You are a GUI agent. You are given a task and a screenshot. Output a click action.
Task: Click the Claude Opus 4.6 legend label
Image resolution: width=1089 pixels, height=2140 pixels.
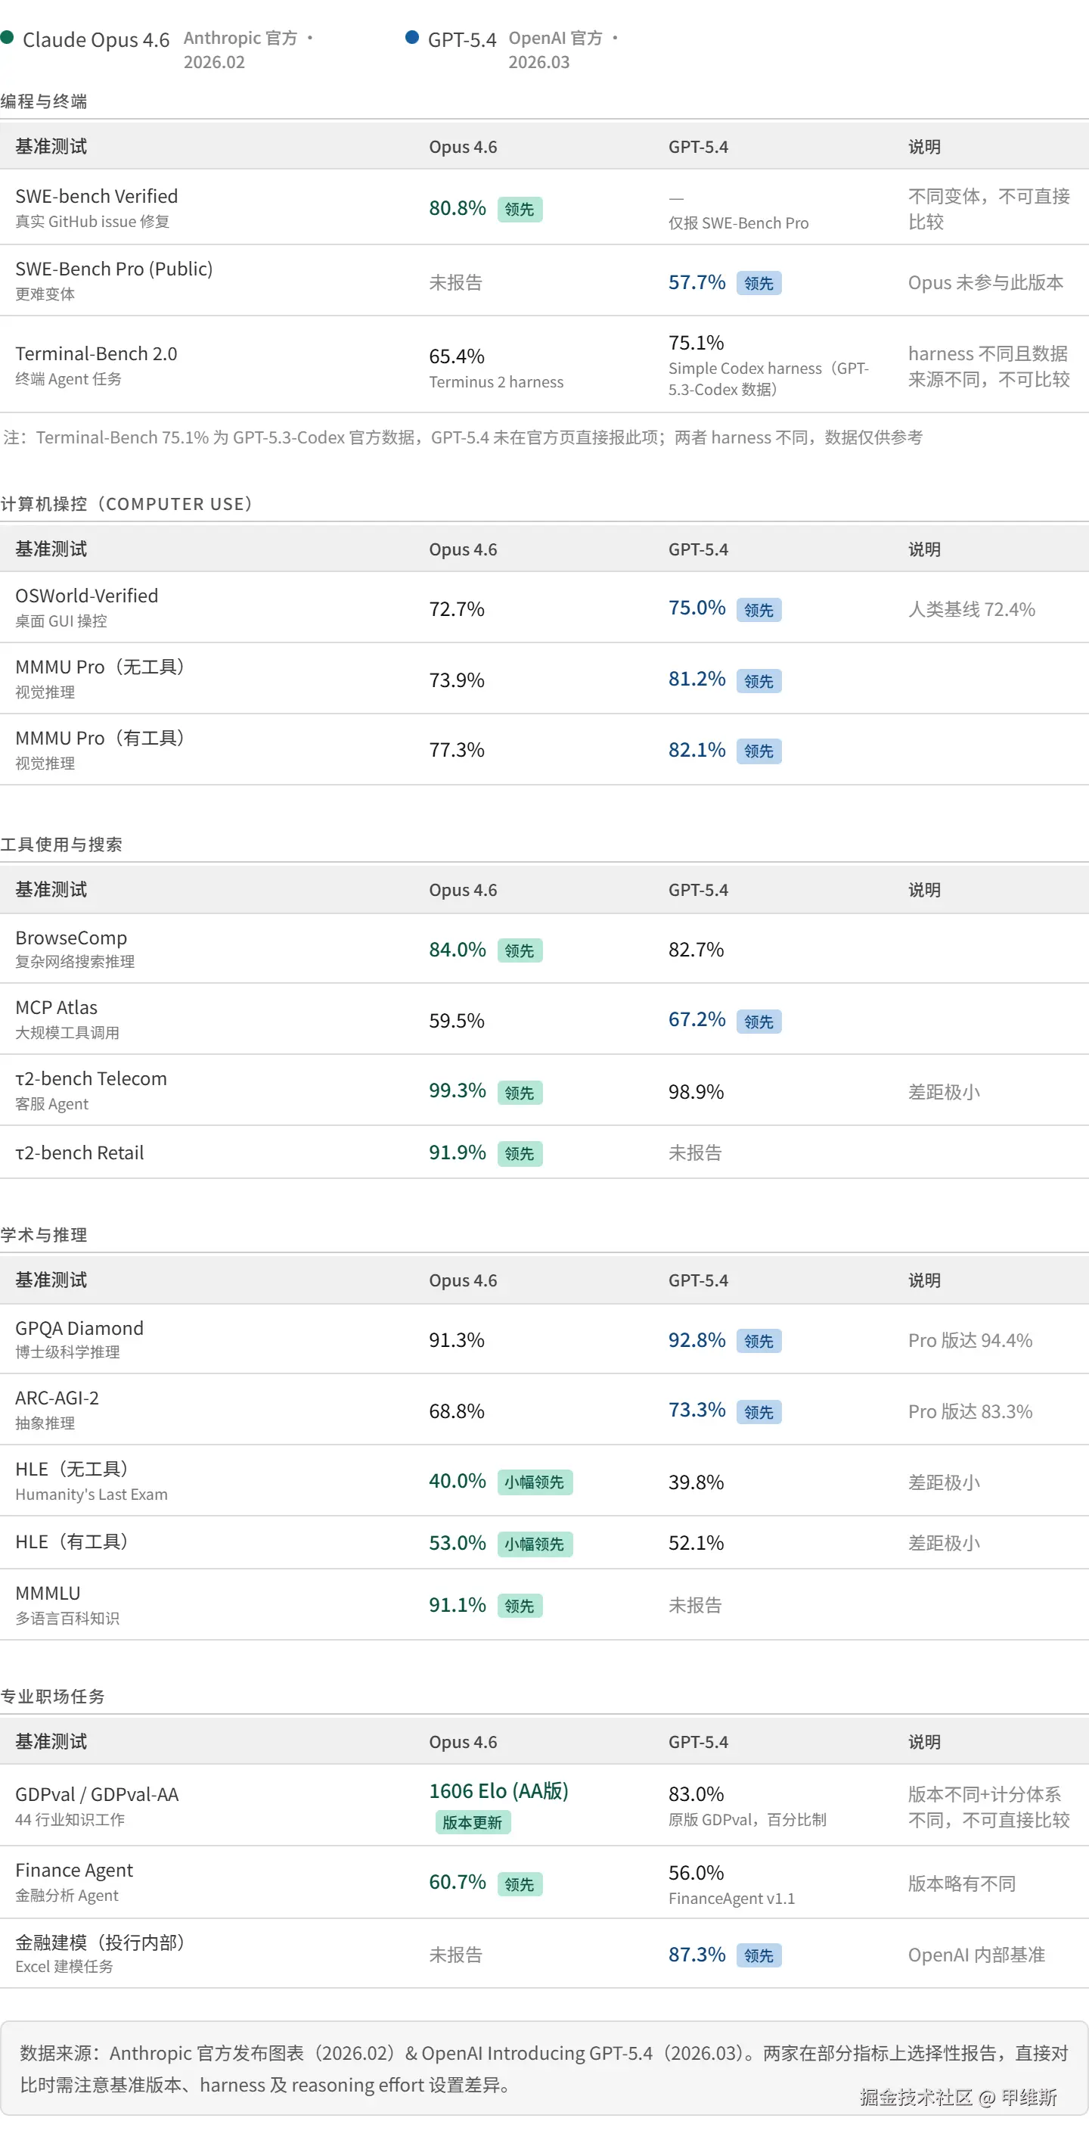click(95, 40)
